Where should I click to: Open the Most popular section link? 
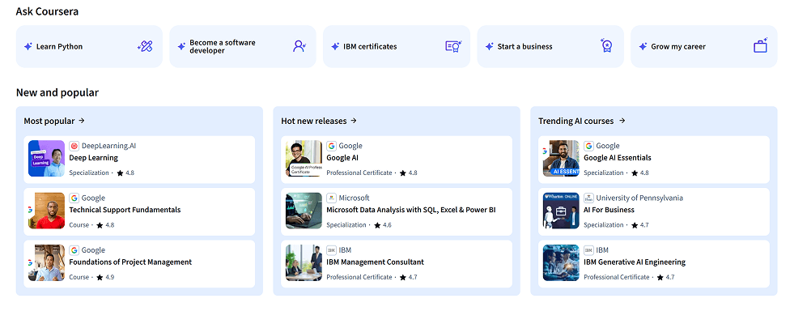click(x=54, y=121)
